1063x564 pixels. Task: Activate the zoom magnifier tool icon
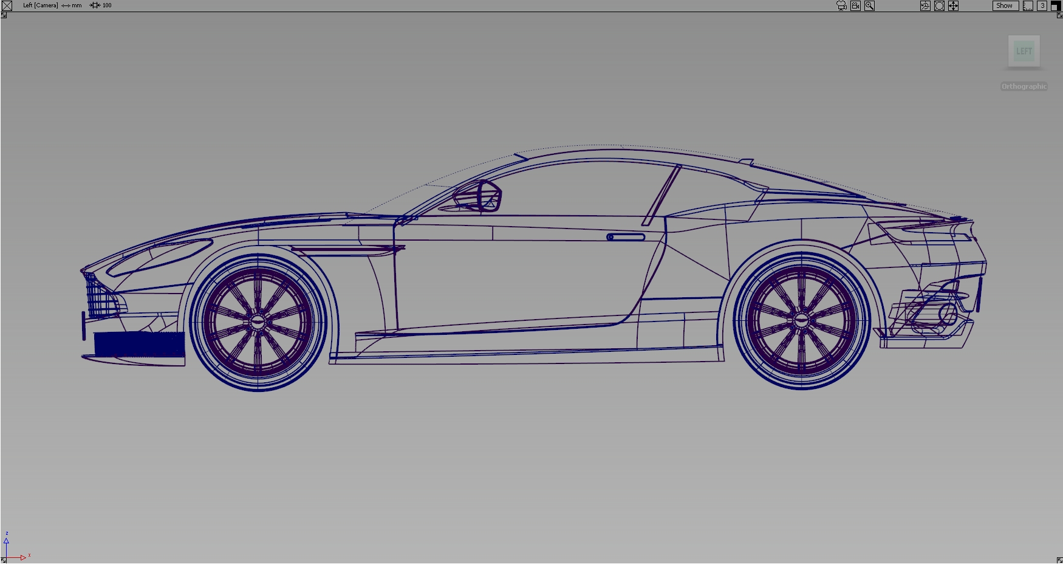870,5
